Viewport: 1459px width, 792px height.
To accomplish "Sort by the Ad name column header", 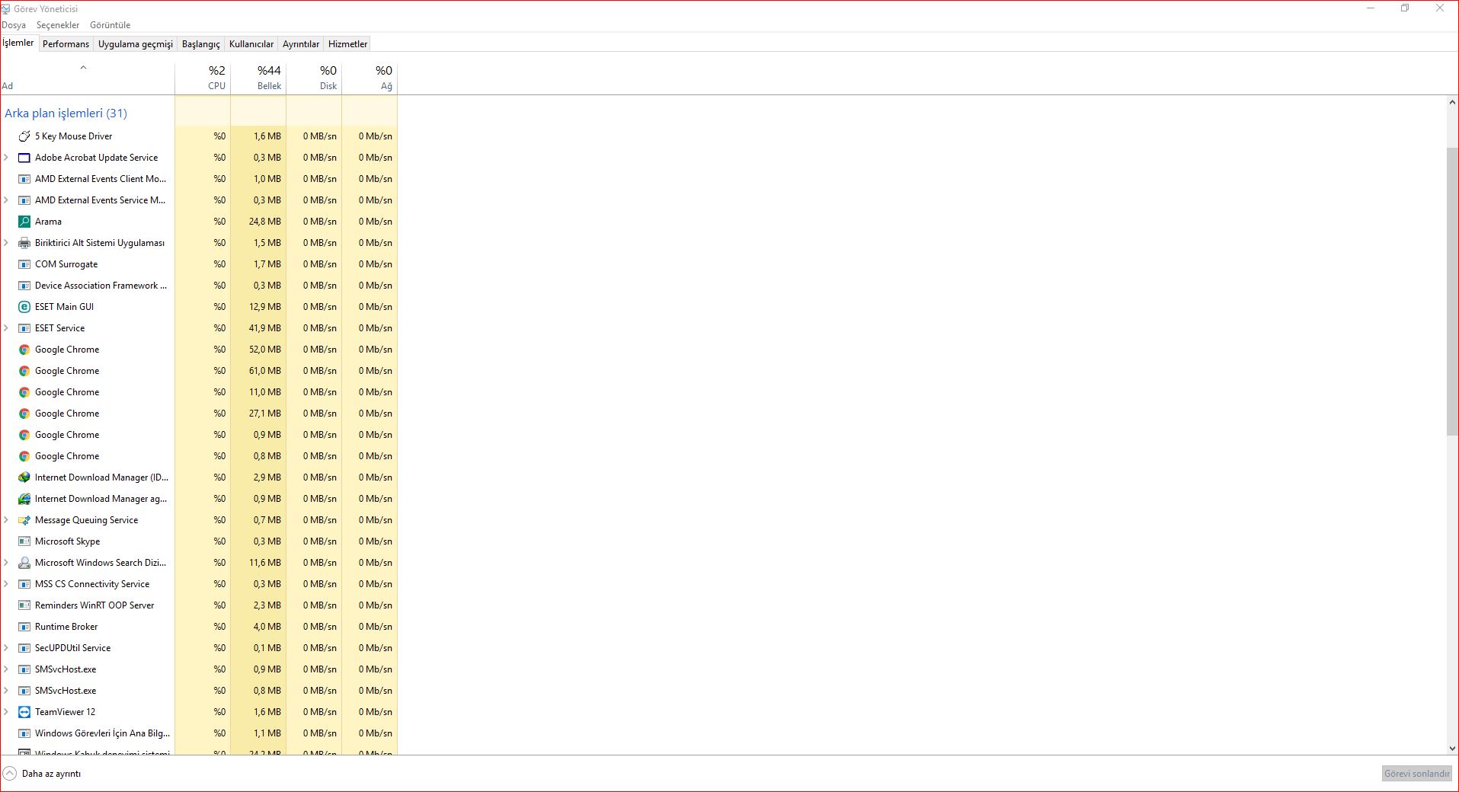I will pos(87,78).
